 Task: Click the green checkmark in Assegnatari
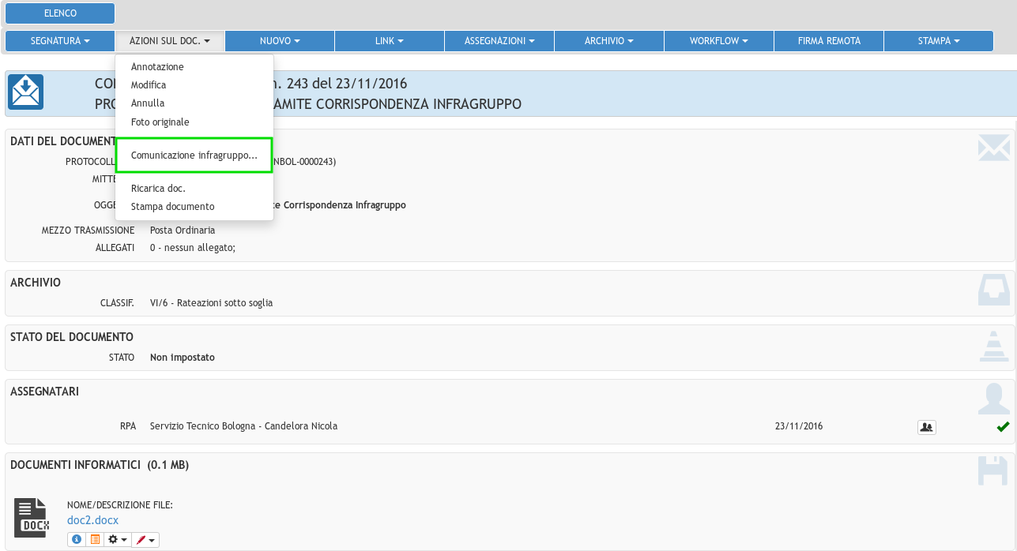(x=1003, y=427)
